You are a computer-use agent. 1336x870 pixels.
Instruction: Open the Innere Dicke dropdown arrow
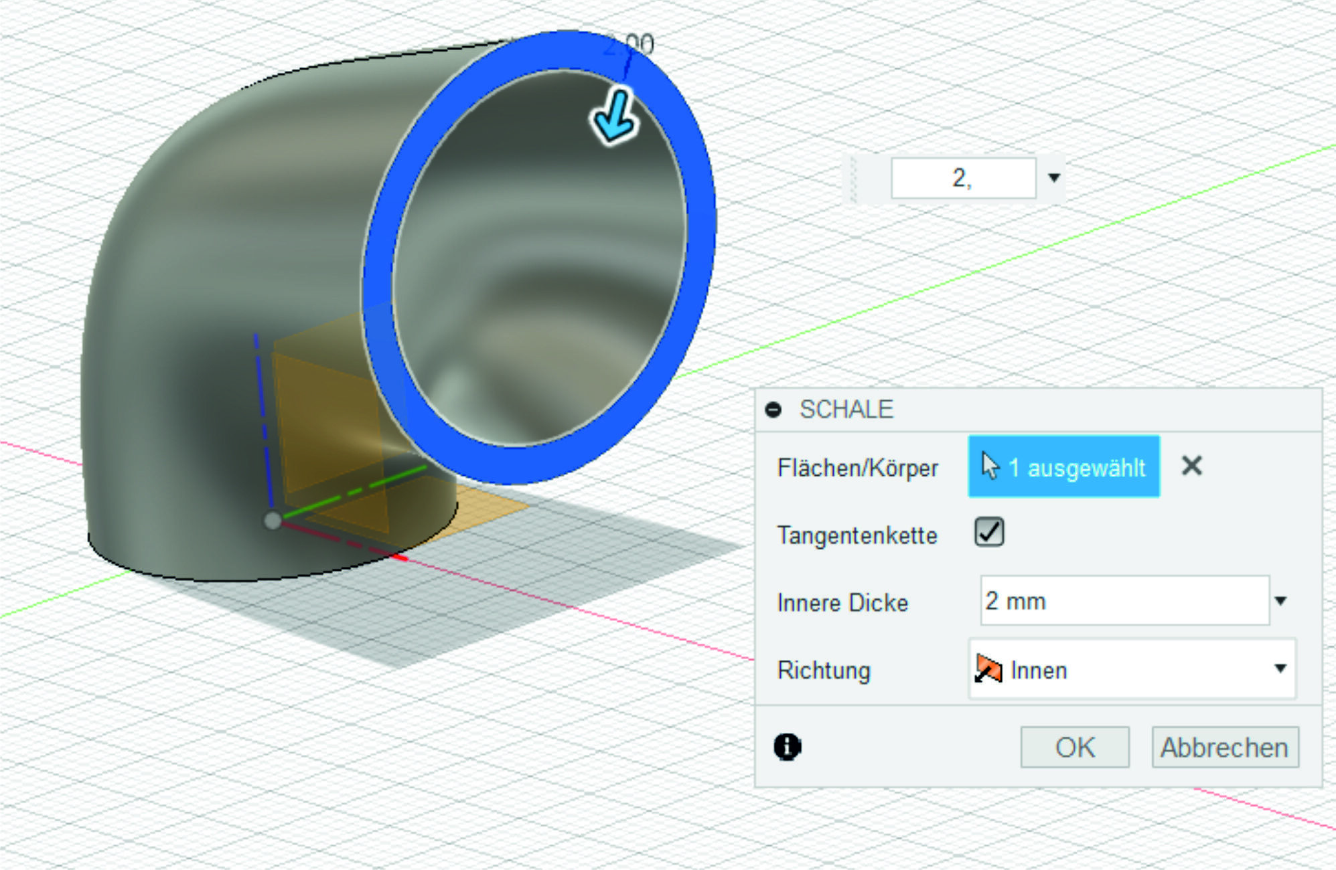point(1280,601)
